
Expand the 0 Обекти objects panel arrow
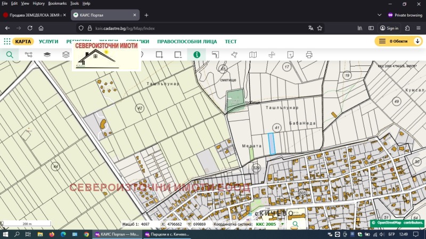coord(417,41)
